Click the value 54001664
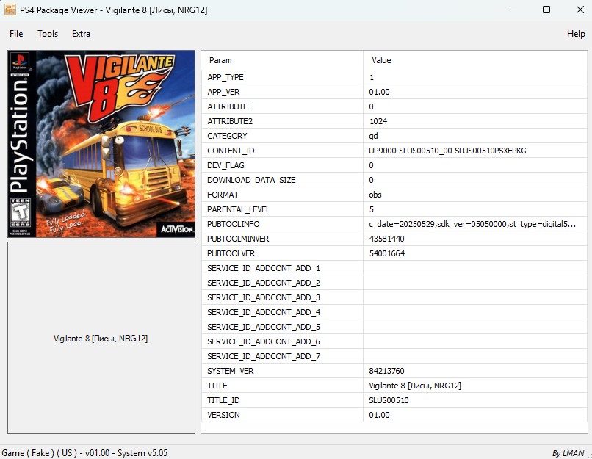This screenshot has width=592, height=459. coord(387,253)
